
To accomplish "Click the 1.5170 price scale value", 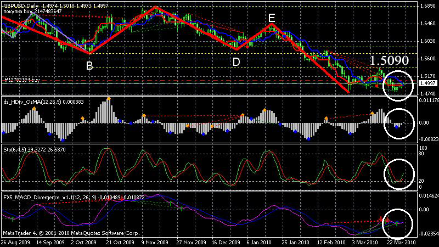I will coord(428,76).
